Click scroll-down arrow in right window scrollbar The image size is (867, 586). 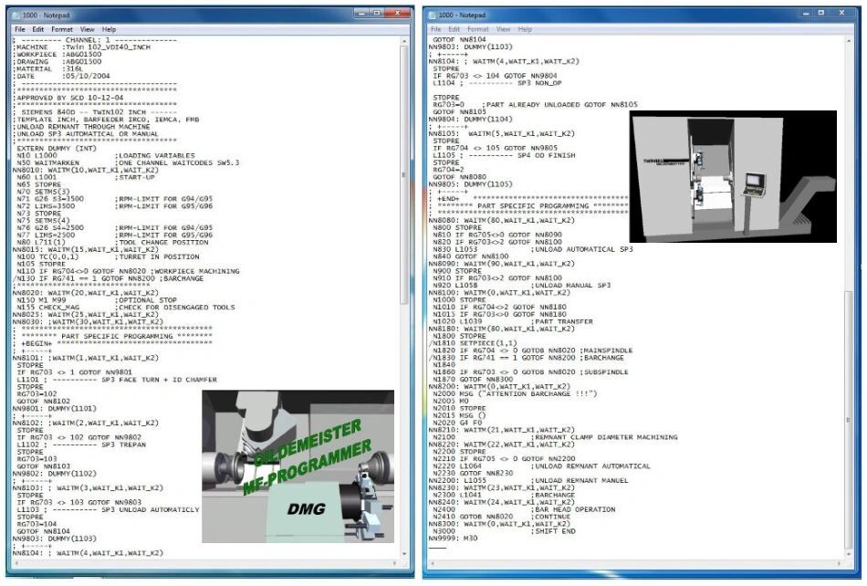coord(849,553)
